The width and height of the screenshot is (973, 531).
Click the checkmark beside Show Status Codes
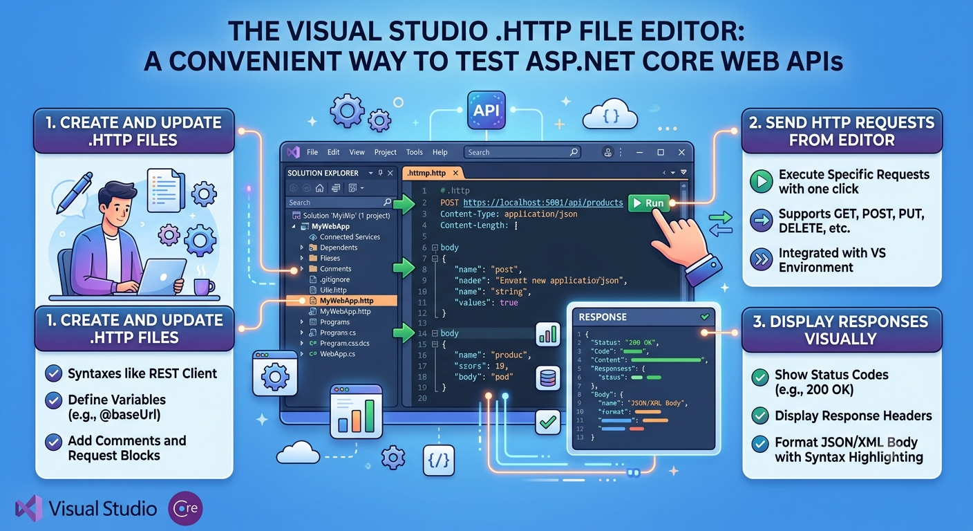pyautogui.click(x=760, y=377)
